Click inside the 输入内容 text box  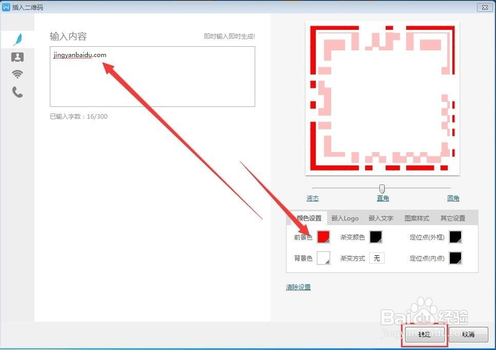click(152, 77)
